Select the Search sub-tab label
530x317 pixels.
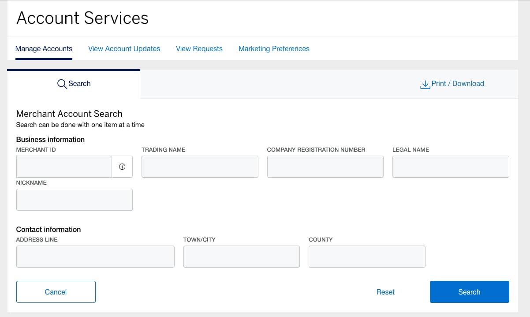coord(79,83)
